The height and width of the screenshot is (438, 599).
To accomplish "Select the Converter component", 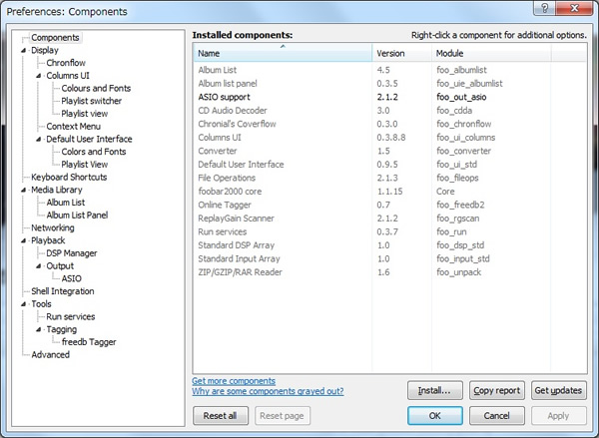I will click(389, 151).
